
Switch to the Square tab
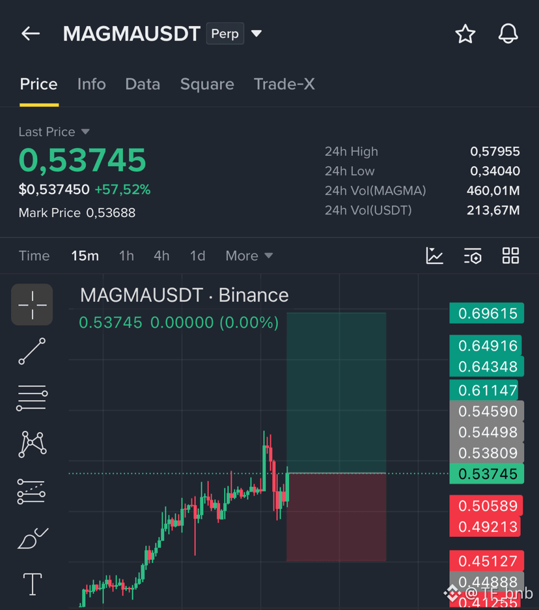pyautogui.click(x=207, y=85)
